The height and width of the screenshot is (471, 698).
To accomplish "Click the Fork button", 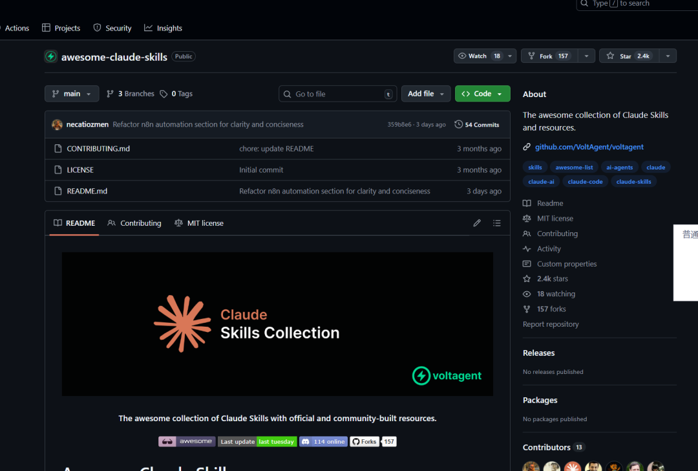I will (x=549, y=56).
